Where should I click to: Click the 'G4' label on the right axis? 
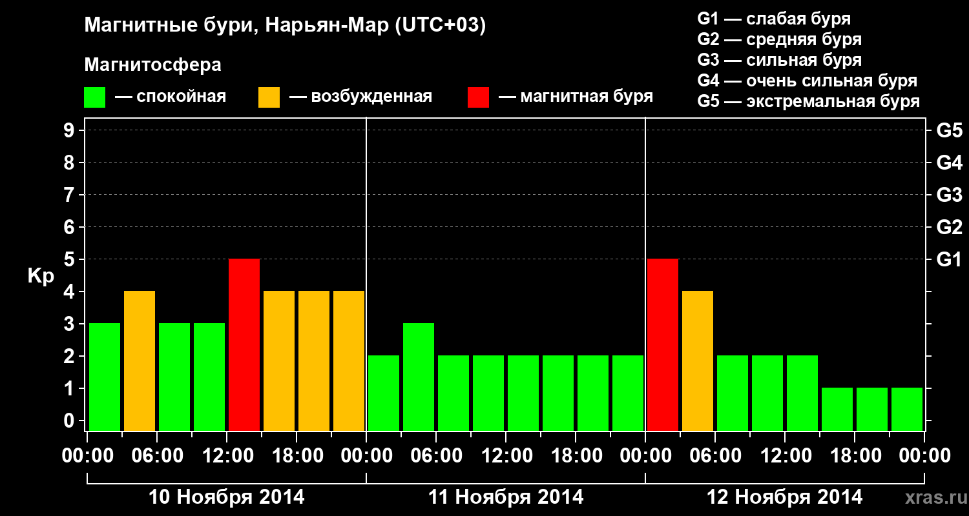point(950,163)
